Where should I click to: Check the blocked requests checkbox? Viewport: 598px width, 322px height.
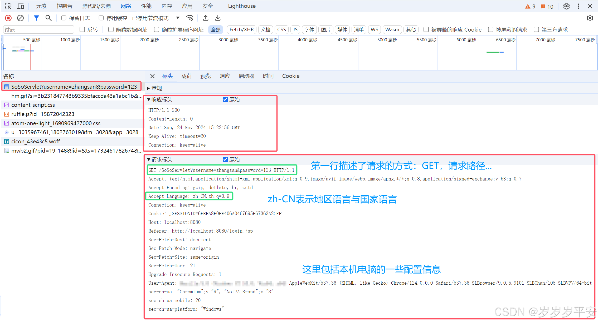point(491,29)
